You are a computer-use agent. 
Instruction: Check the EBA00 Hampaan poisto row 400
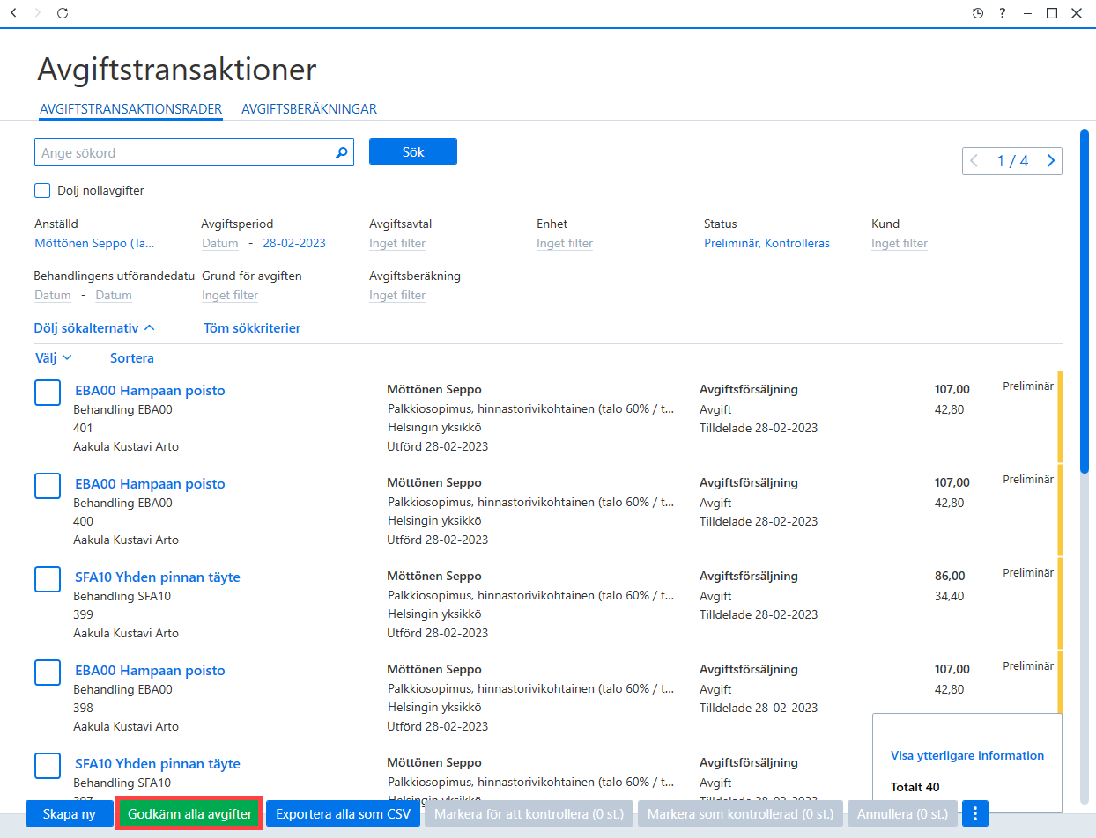[x=48, y=486]
